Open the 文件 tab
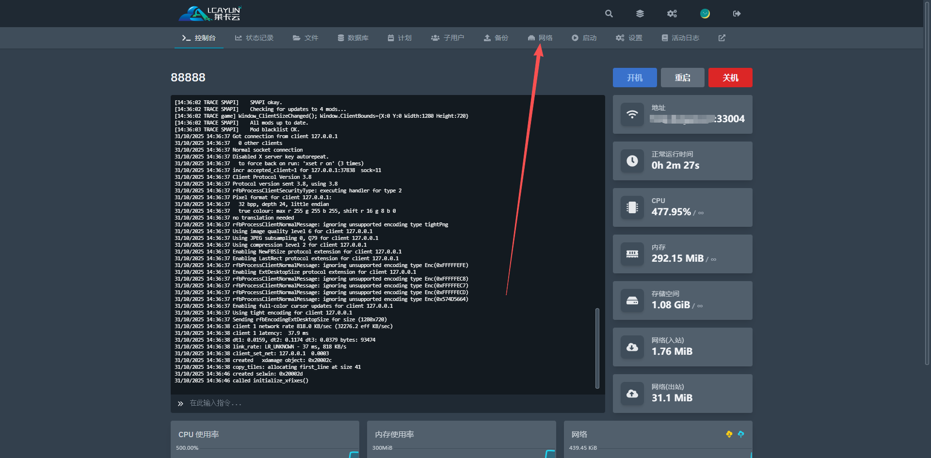 (305, 38)
